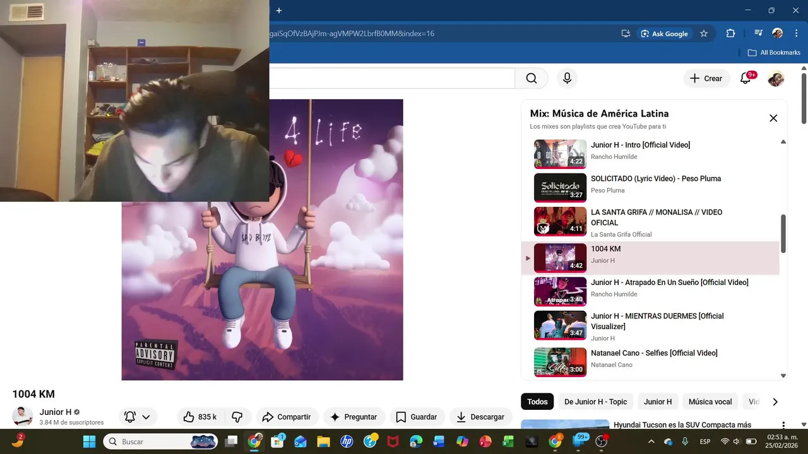Play SOLICITADO (Lyric Video) - Peso Pluma
The width and height of the screenshot is (808, 454).
tap(650, 187)
